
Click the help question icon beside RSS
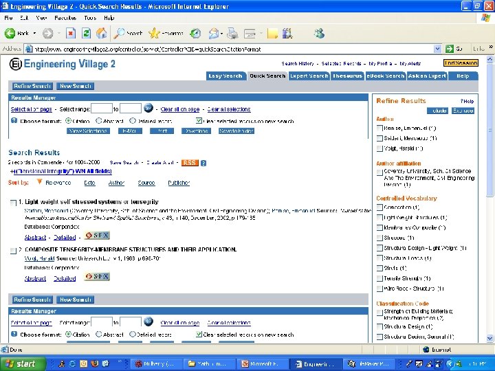203,163
